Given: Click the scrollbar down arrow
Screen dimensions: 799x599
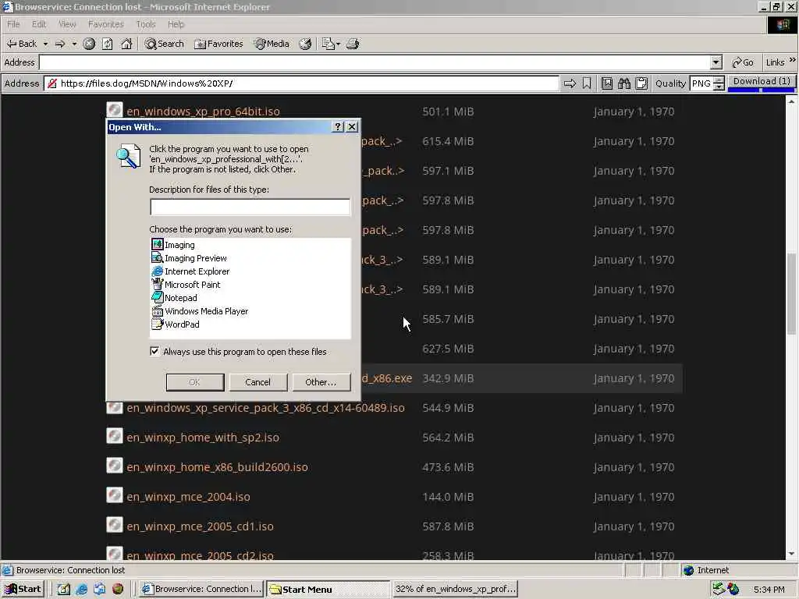Looking at the screenshot, I should point(791,554).
